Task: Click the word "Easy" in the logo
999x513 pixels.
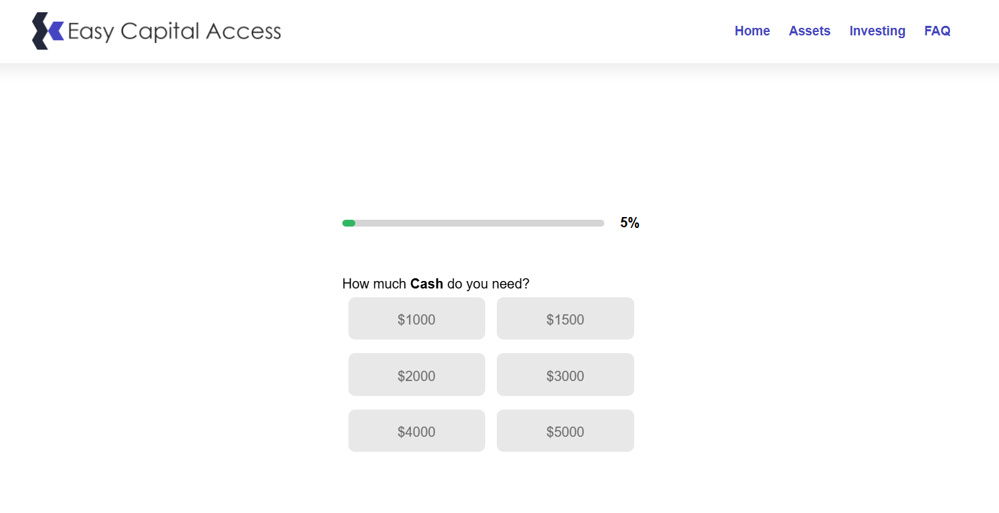Action: 91,32
